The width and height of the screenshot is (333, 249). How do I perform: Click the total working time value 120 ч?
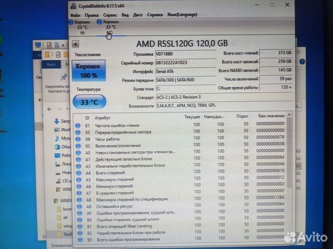click(276, 87)
